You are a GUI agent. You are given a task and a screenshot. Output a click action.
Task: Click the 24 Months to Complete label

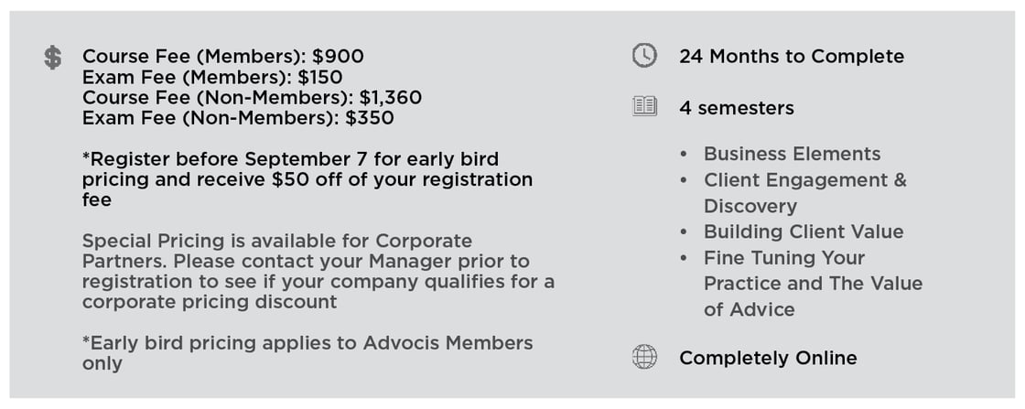791,57
